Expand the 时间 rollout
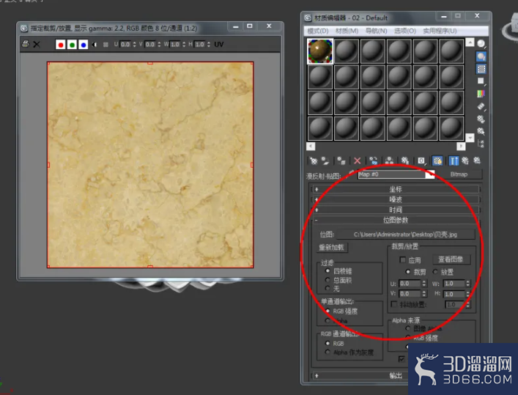518x395 pixels. [x=396, y=210]
